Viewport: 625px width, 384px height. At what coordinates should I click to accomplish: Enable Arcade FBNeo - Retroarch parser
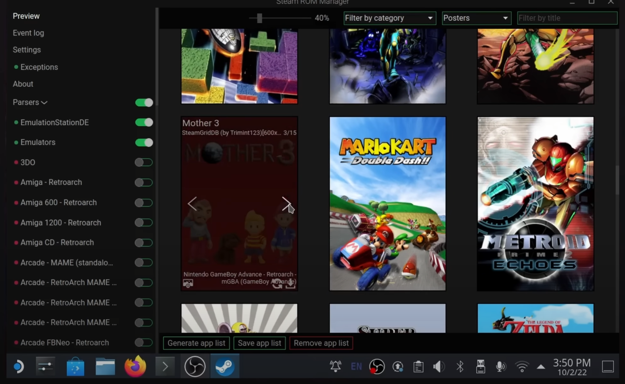pyautogui.click(x=144, y=343)
